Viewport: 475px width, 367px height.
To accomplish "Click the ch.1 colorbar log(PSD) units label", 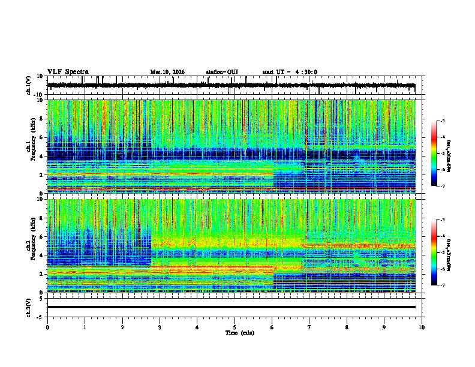I will point(449,156).
